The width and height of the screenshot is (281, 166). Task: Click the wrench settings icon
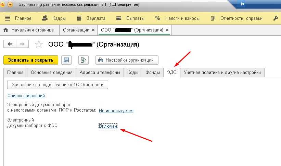[x=276, y=18]
